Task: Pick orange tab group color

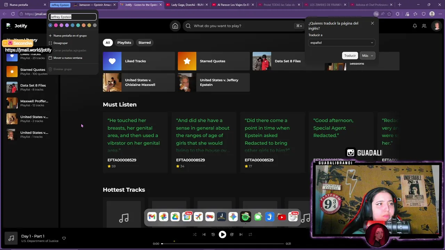Action: (x=83, y=25)
